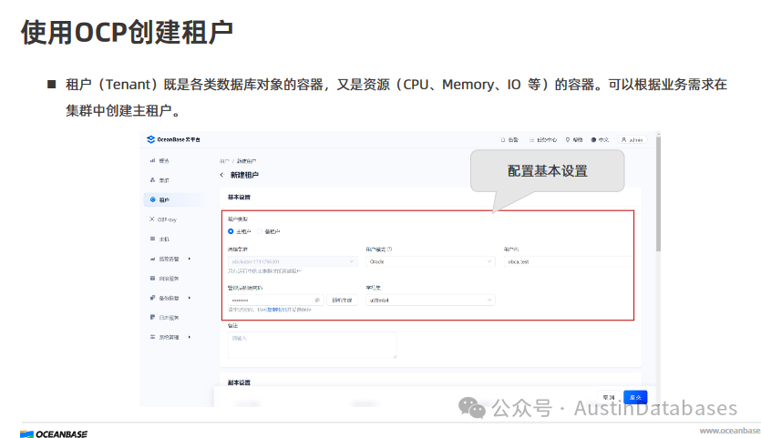
Task: Open the Log service (日志服务) sidebar item
Action: click(165, 317)
